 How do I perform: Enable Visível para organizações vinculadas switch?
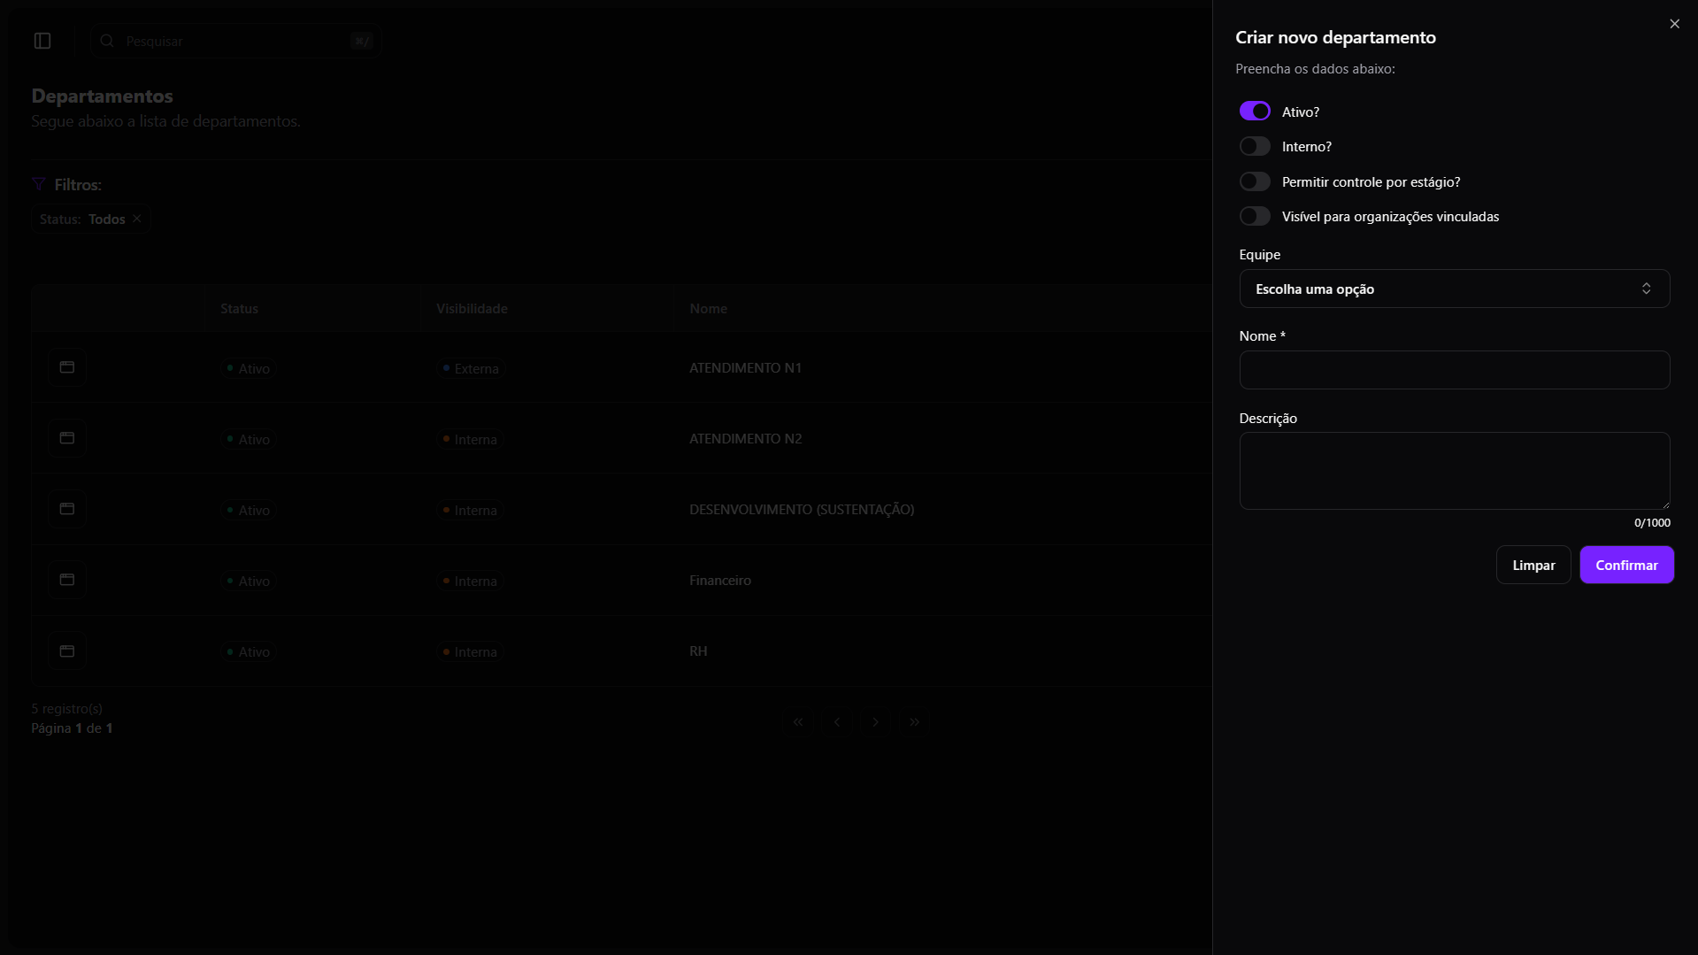[x=1255, y=216]
